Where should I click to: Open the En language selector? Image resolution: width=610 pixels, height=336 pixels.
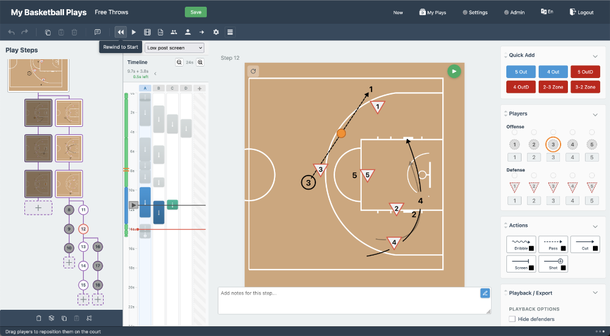tap(547, 12)
